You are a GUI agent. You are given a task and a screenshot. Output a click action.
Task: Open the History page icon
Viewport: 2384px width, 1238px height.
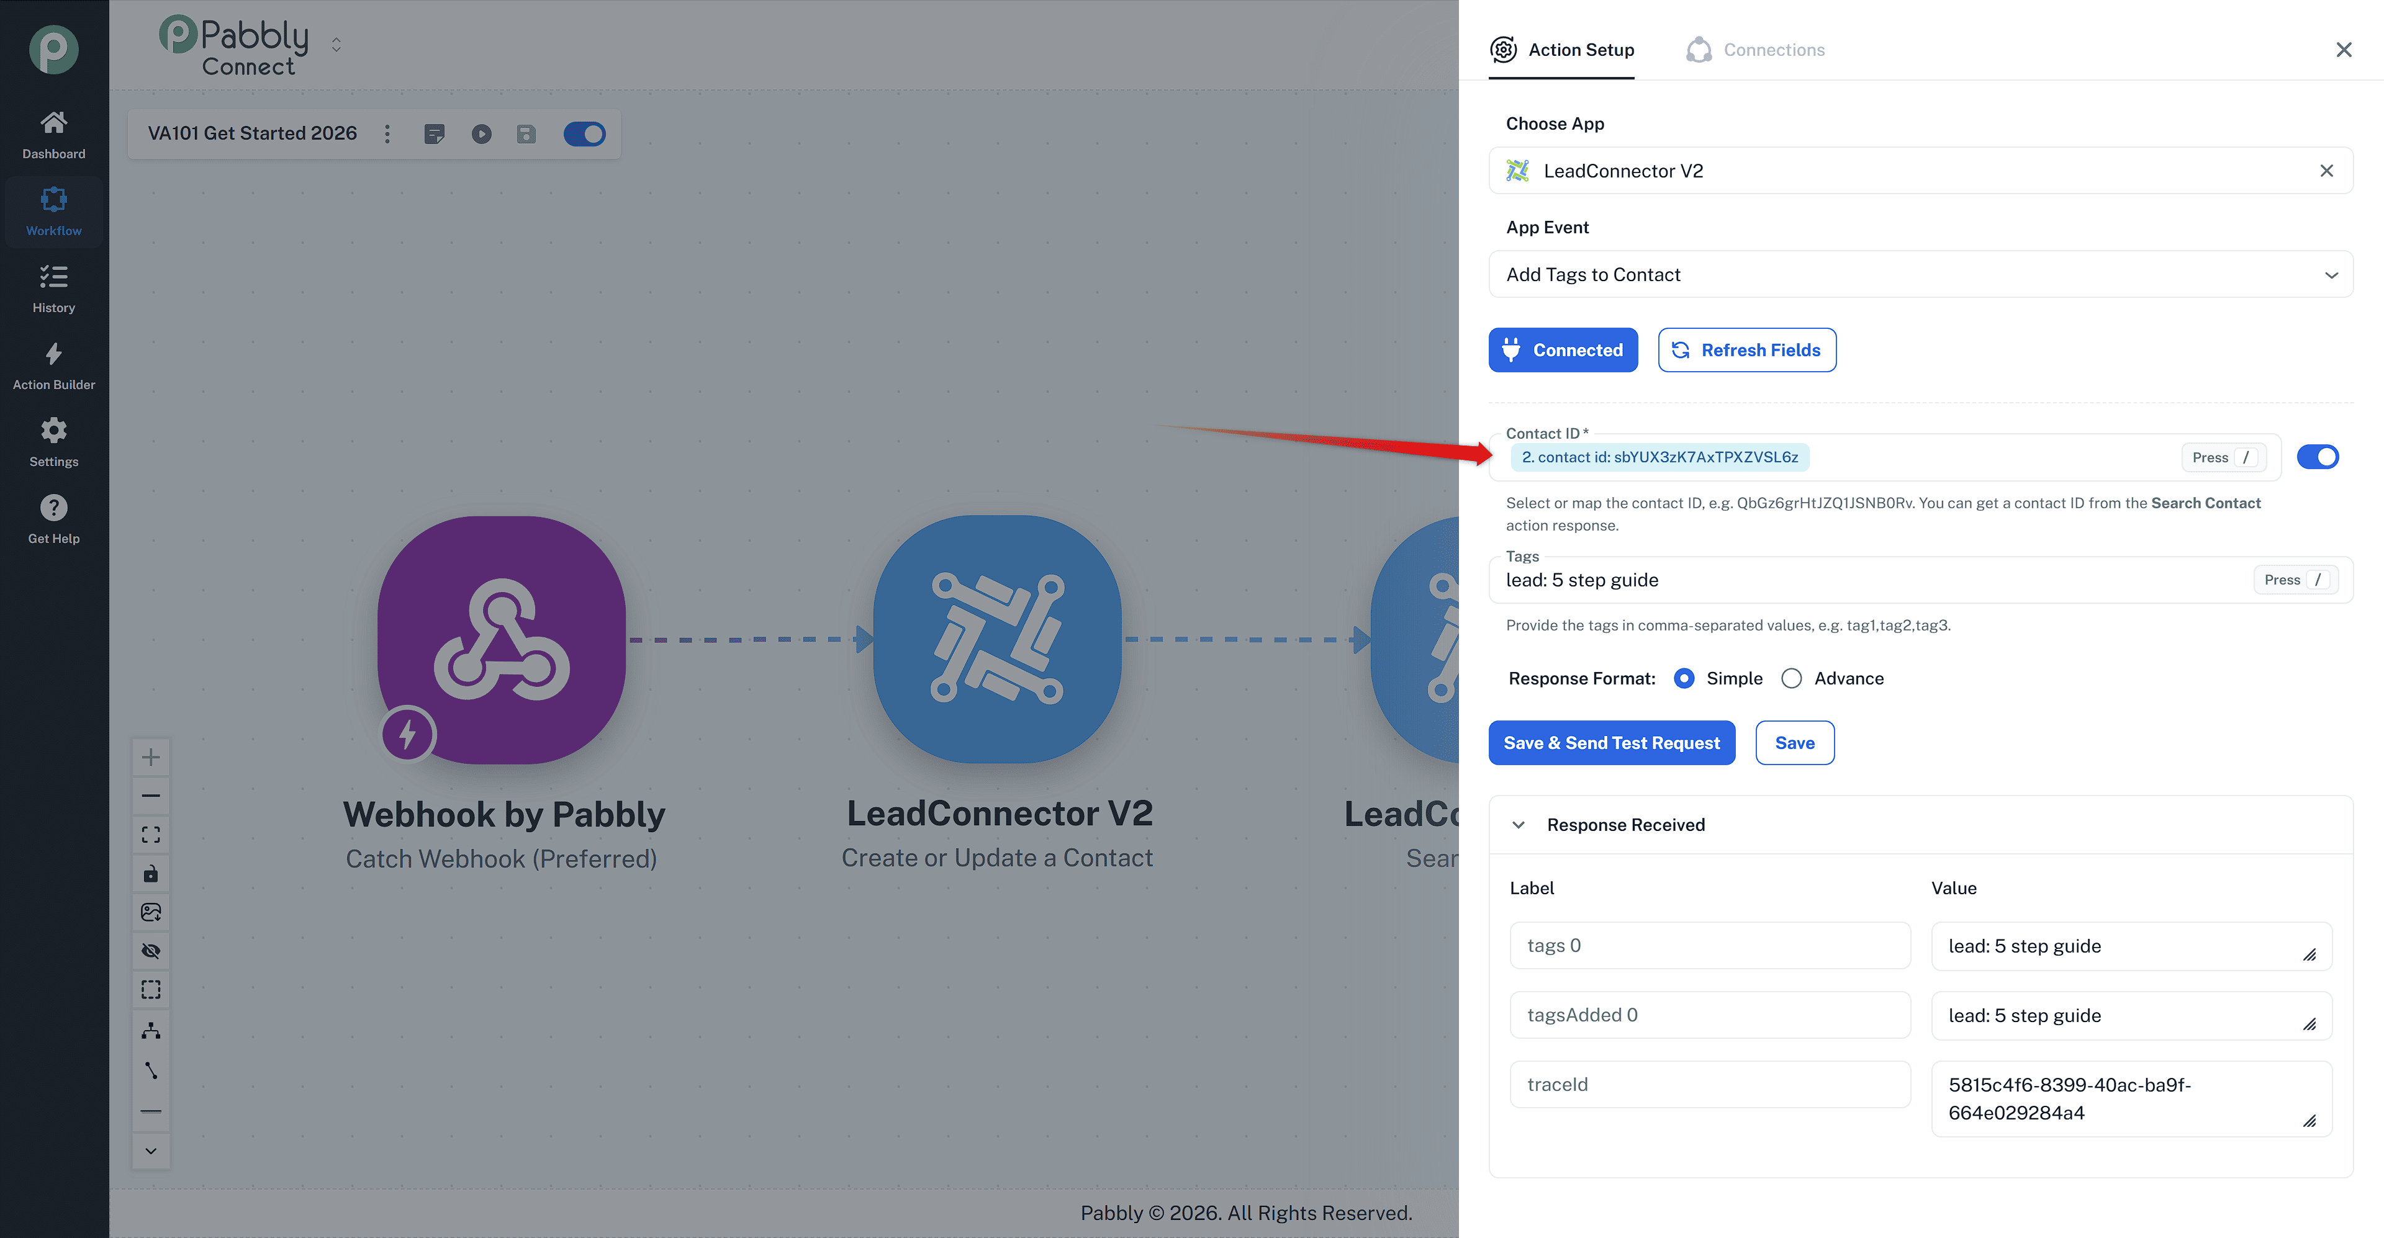(53, 277)
